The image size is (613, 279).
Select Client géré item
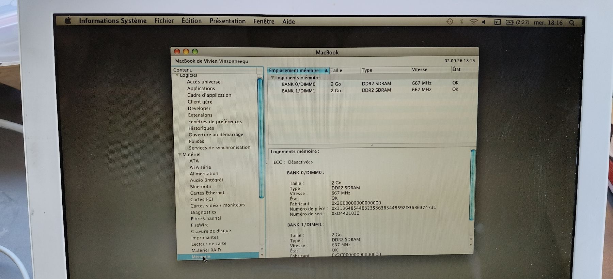click(200, 102)
